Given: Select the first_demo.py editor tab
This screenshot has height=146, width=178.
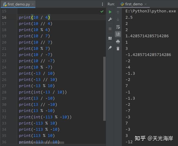Looking at the screenshot, I should click(18, 4).
